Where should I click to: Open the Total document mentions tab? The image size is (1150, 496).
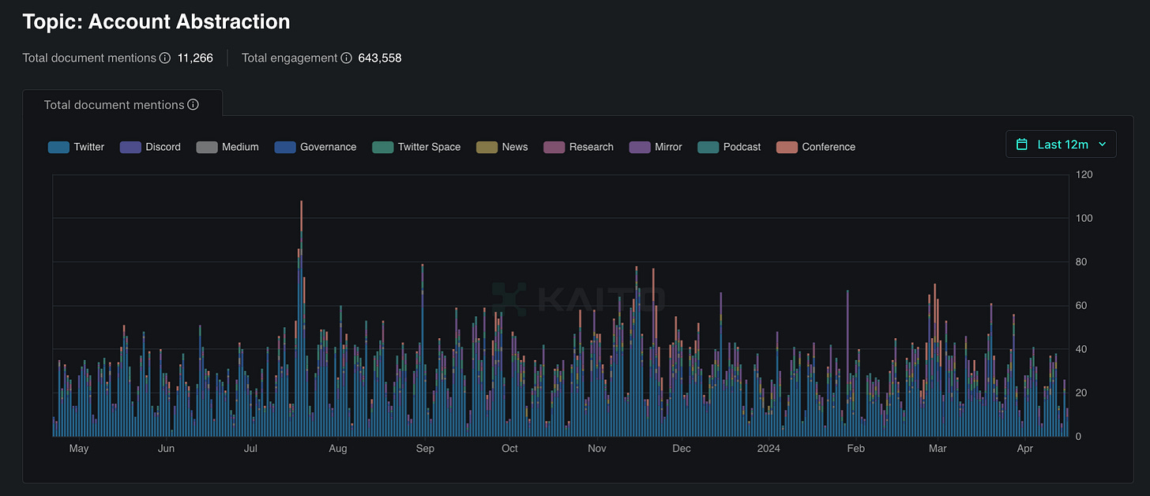[x=122, y=104]
